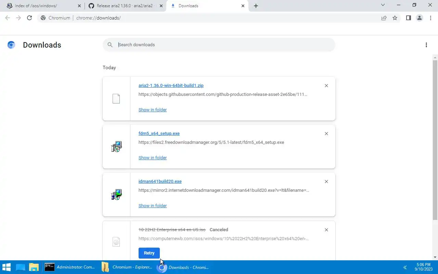The height and width of the screenshot is (274, 438).
Task: Retry the canceled ISO download
Action: click(x=149, y=253)
